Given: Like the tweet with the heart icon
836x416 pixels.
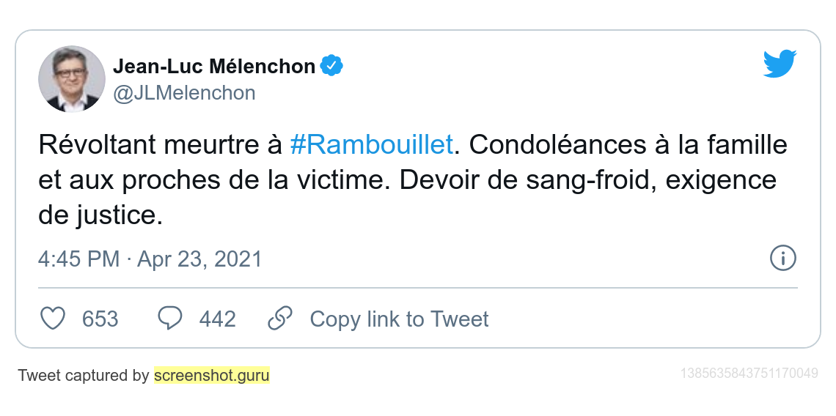Looking at the screenshot, I should tap(52, 319).
